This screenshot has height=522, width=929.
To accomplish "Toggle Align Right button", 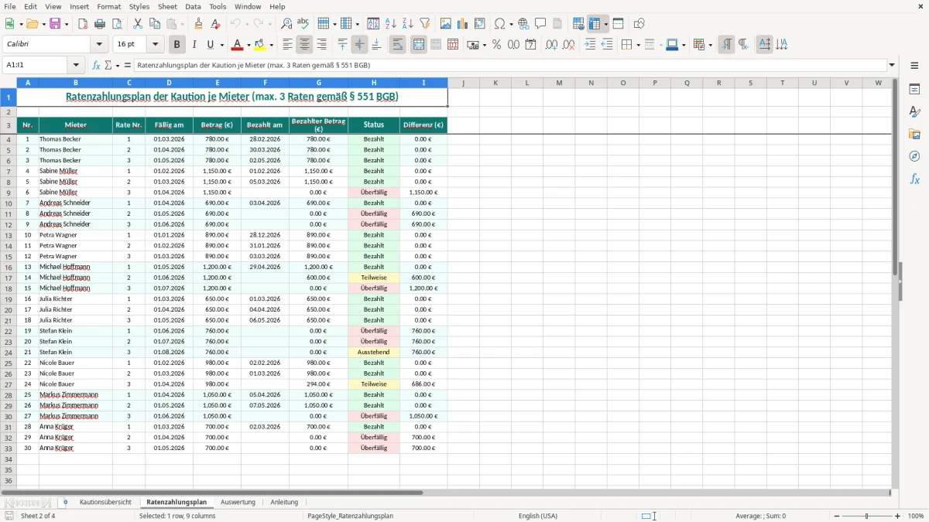I will [x=322, y=45].
